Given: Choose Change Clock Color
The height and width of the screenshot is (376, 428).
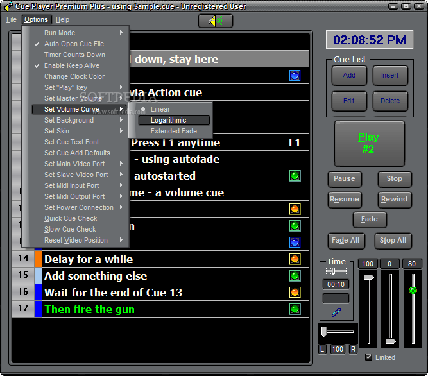Looking at the screenshot, I should click(x=74, y=76).
